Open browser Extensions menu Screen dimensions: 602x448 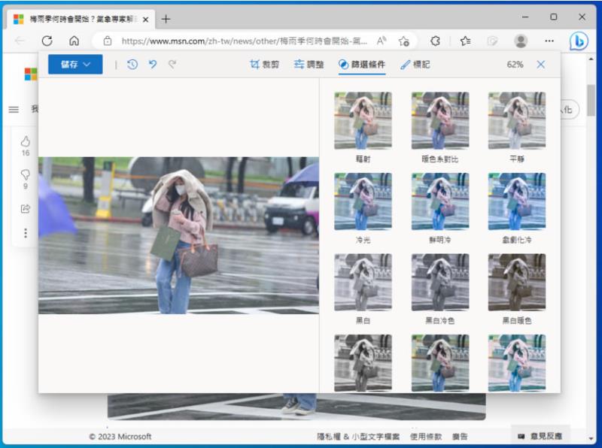pos(435,41)
